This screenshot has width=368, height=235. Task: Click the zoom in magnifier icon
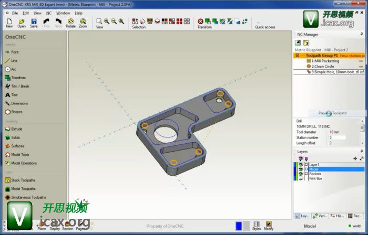[x=107, y=22]
